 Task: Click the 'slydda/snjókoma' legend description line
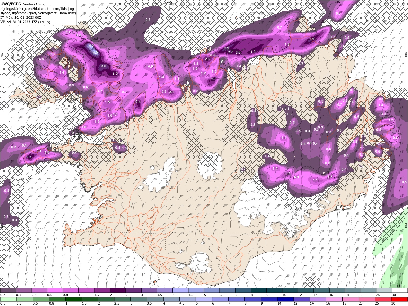pyautogui.click(x=38, y=13)
